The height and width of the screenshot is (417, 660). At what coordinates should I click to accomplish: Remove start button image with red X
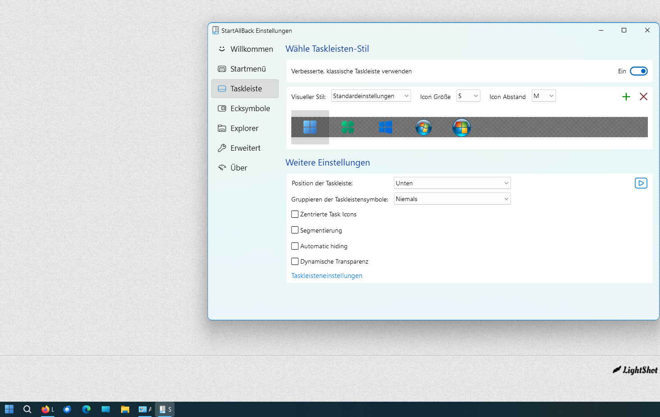click(x=643, y=97)
